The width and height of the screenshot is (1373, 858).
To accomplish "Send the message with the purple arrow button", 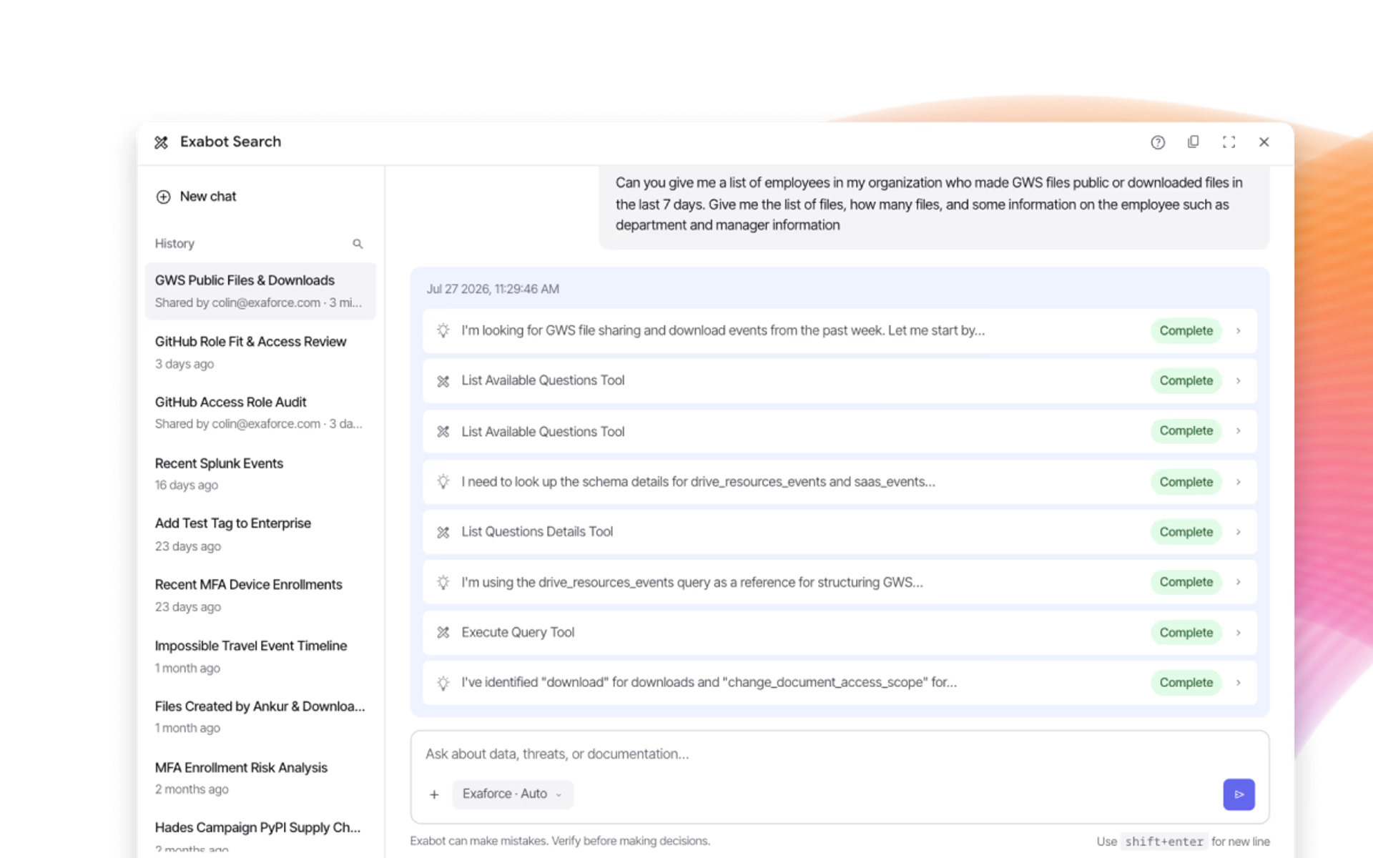I will coord(1239,794).
